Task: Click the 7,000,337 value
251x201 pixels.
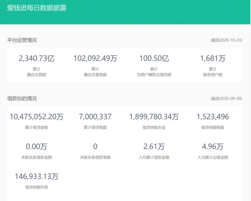Action: tap(95, 117)
